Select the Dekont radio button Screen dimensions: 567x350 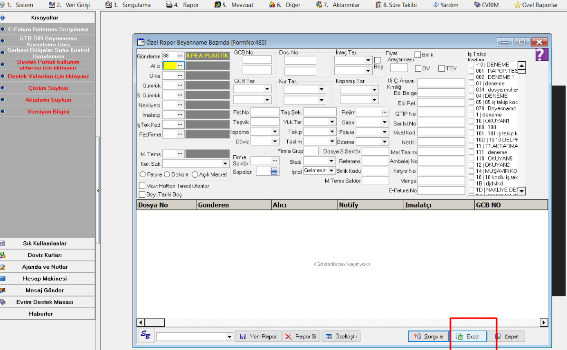click(x=167, y=175)
